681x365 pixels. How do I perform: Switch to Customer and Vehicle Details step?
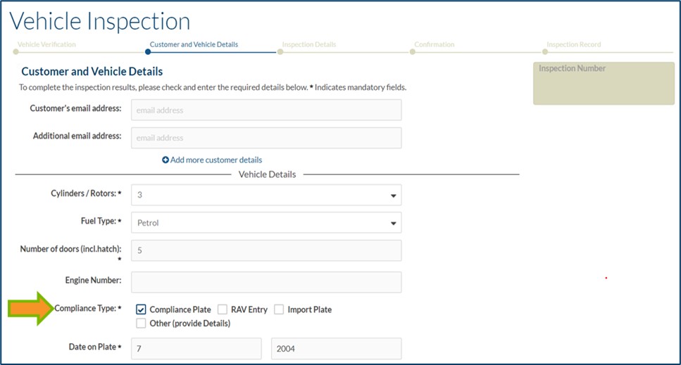[x=194, y=44]
